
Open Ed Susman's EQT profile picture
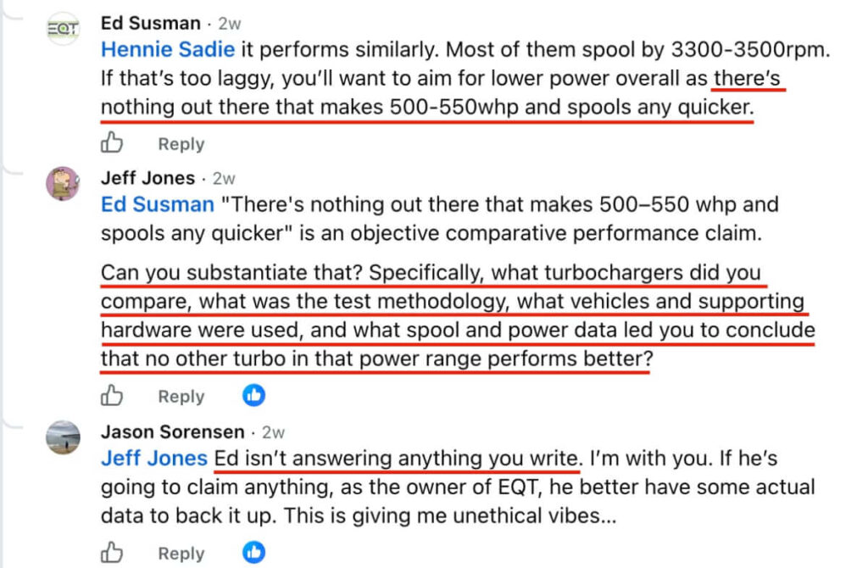click(x=63, y=28)
